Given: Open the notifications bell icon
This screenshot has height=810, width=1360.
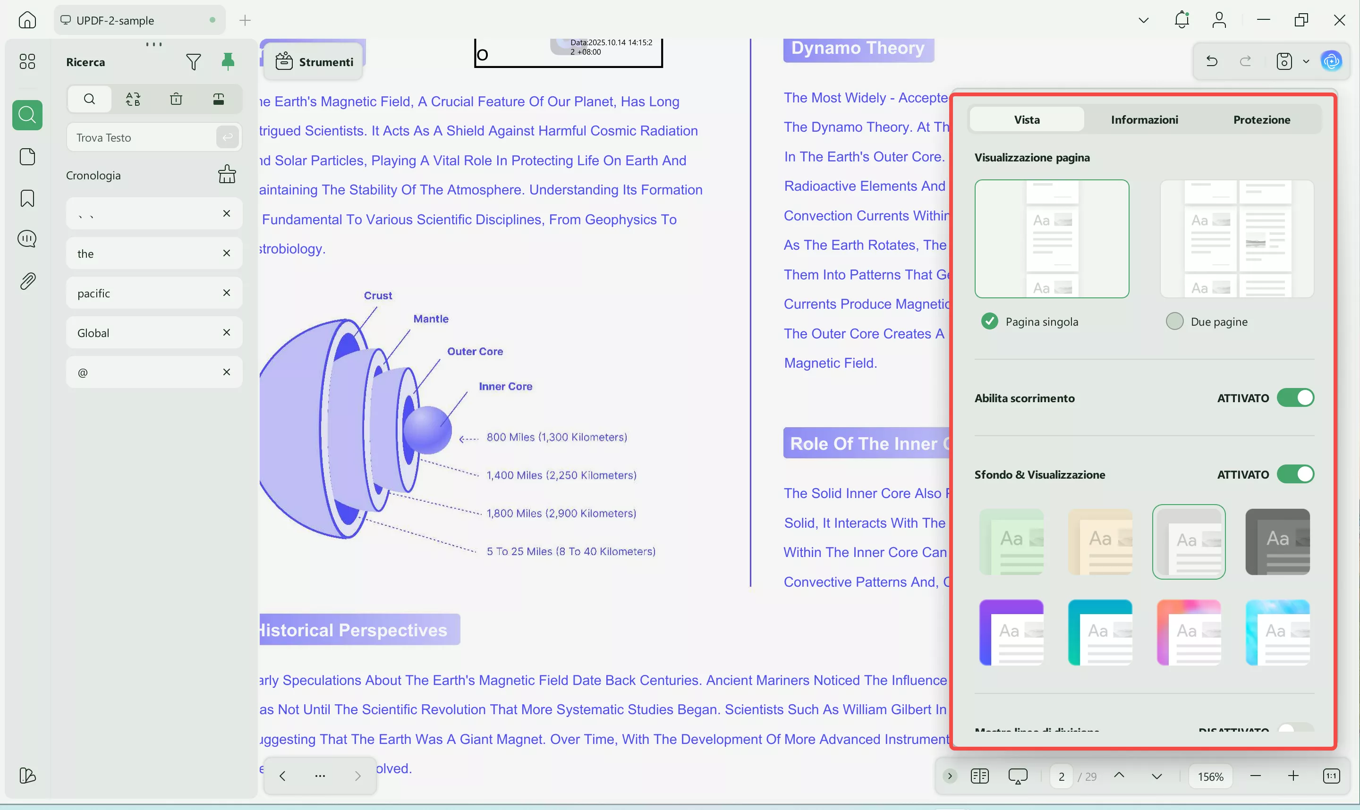Looking at the screenshot, I should point(1181,20).
